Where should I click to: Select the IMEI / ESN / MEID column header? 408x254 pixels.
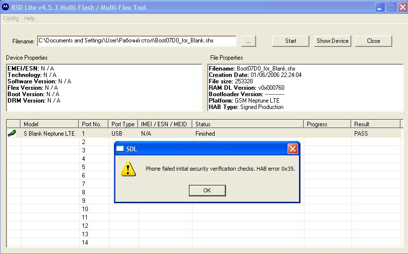165,124
